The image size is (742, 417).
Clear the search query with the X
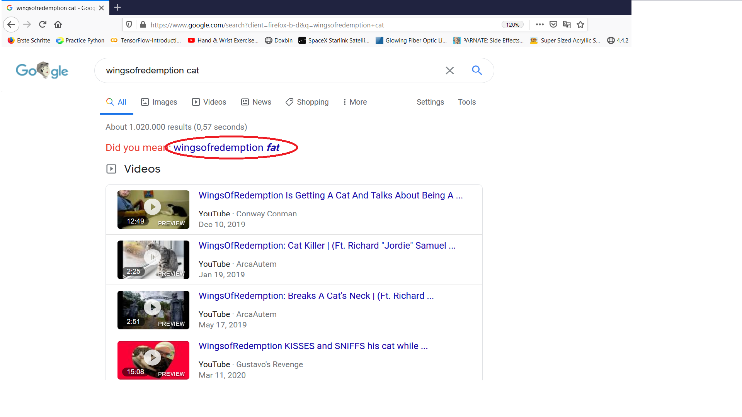449,70
